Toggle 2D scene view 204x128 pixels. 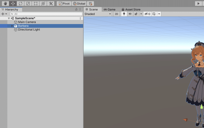(x=117, y=14)
